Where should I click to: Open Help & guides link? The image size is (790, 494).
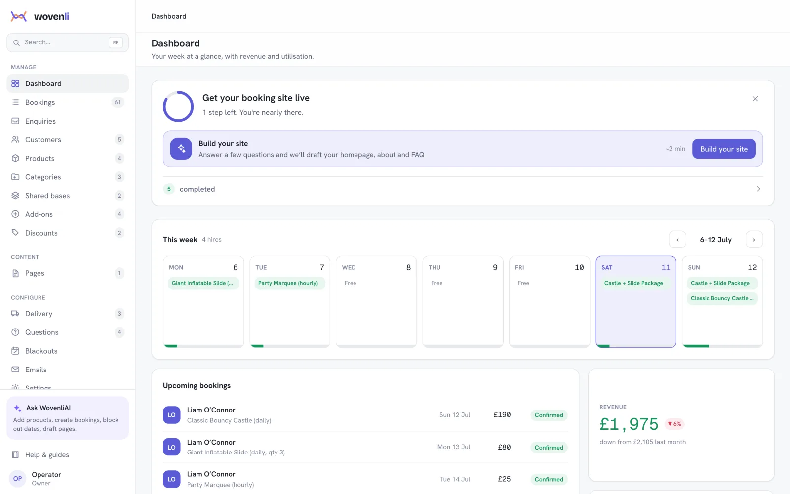(68, 455)
